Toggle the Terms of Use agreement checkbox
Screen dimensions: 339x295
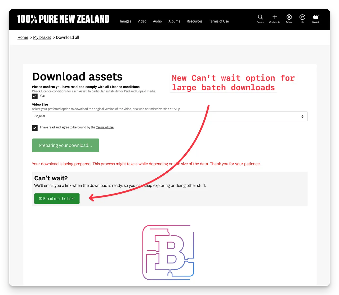[35, 128]
